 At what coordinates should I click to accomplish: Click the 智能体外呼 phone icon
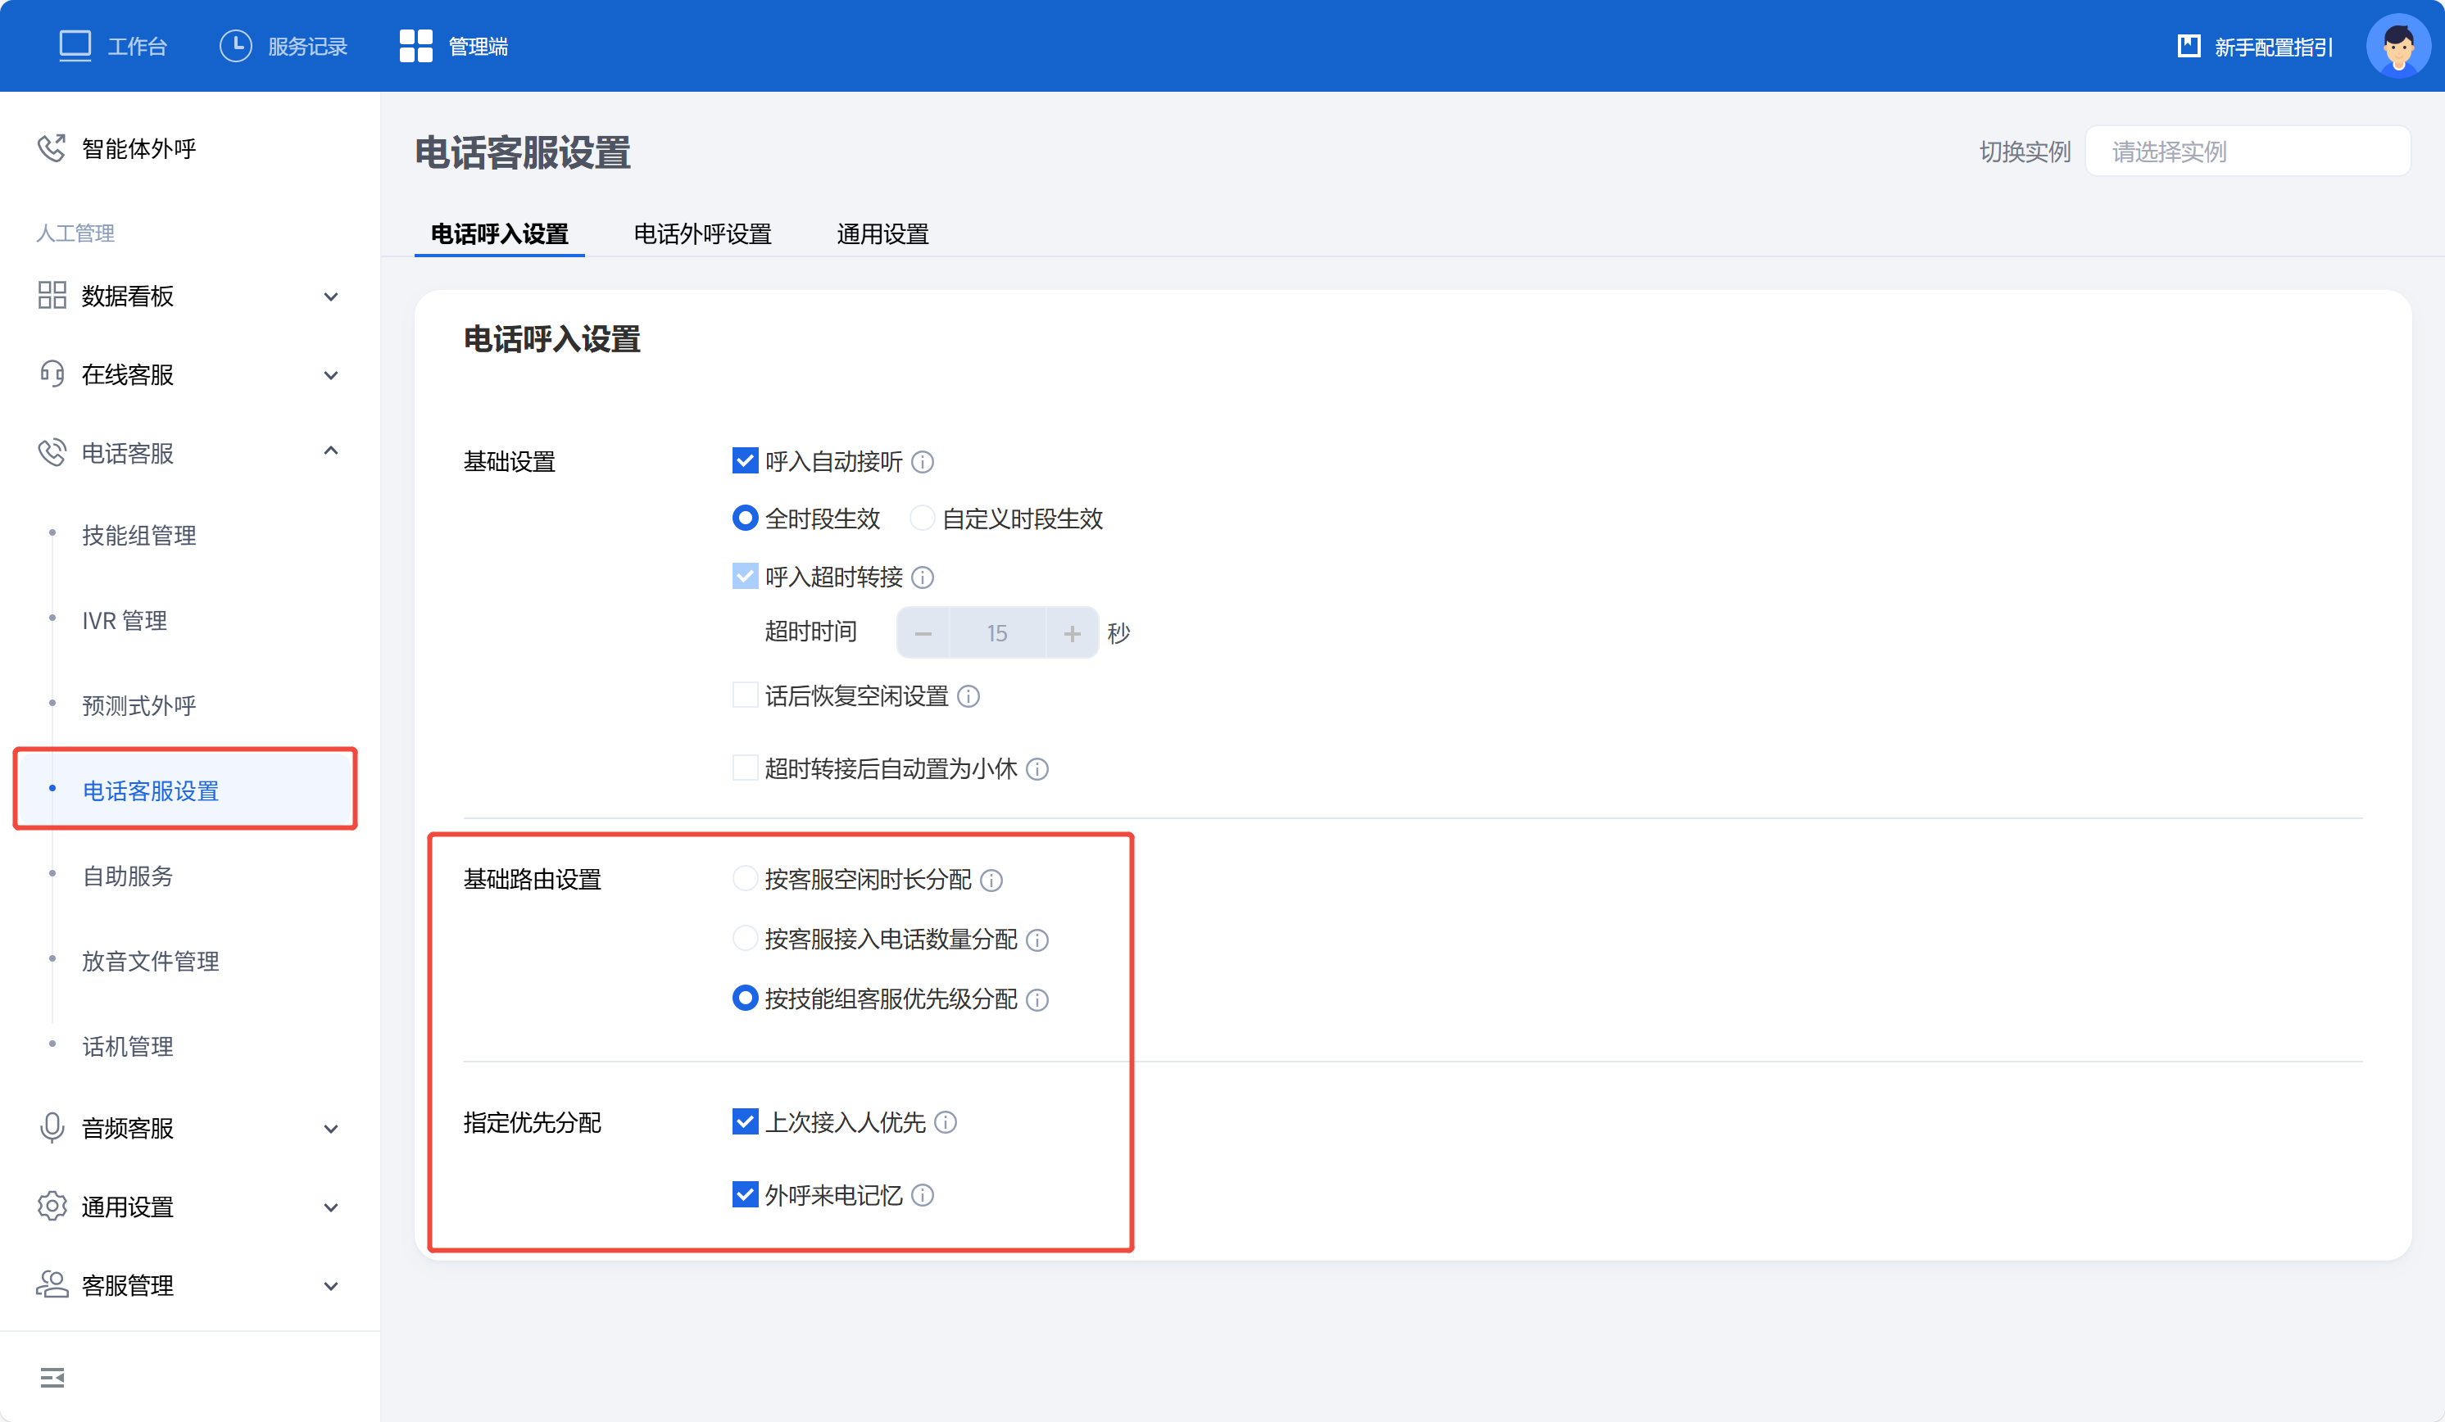point(52,147)
